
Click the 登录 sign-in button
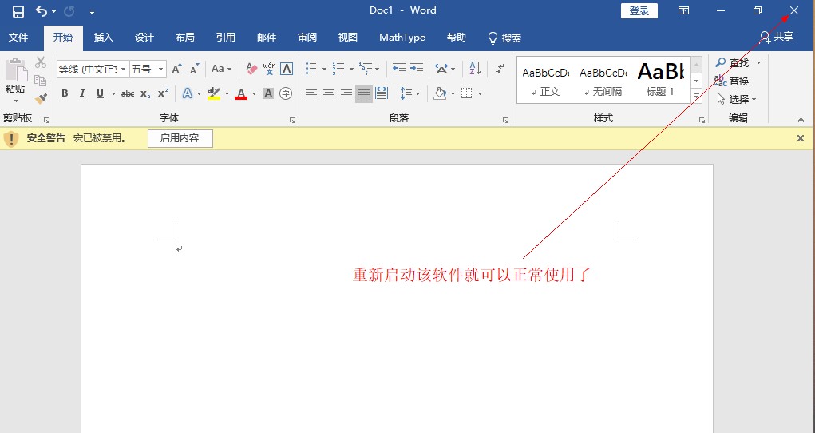(x=639, y=11)
